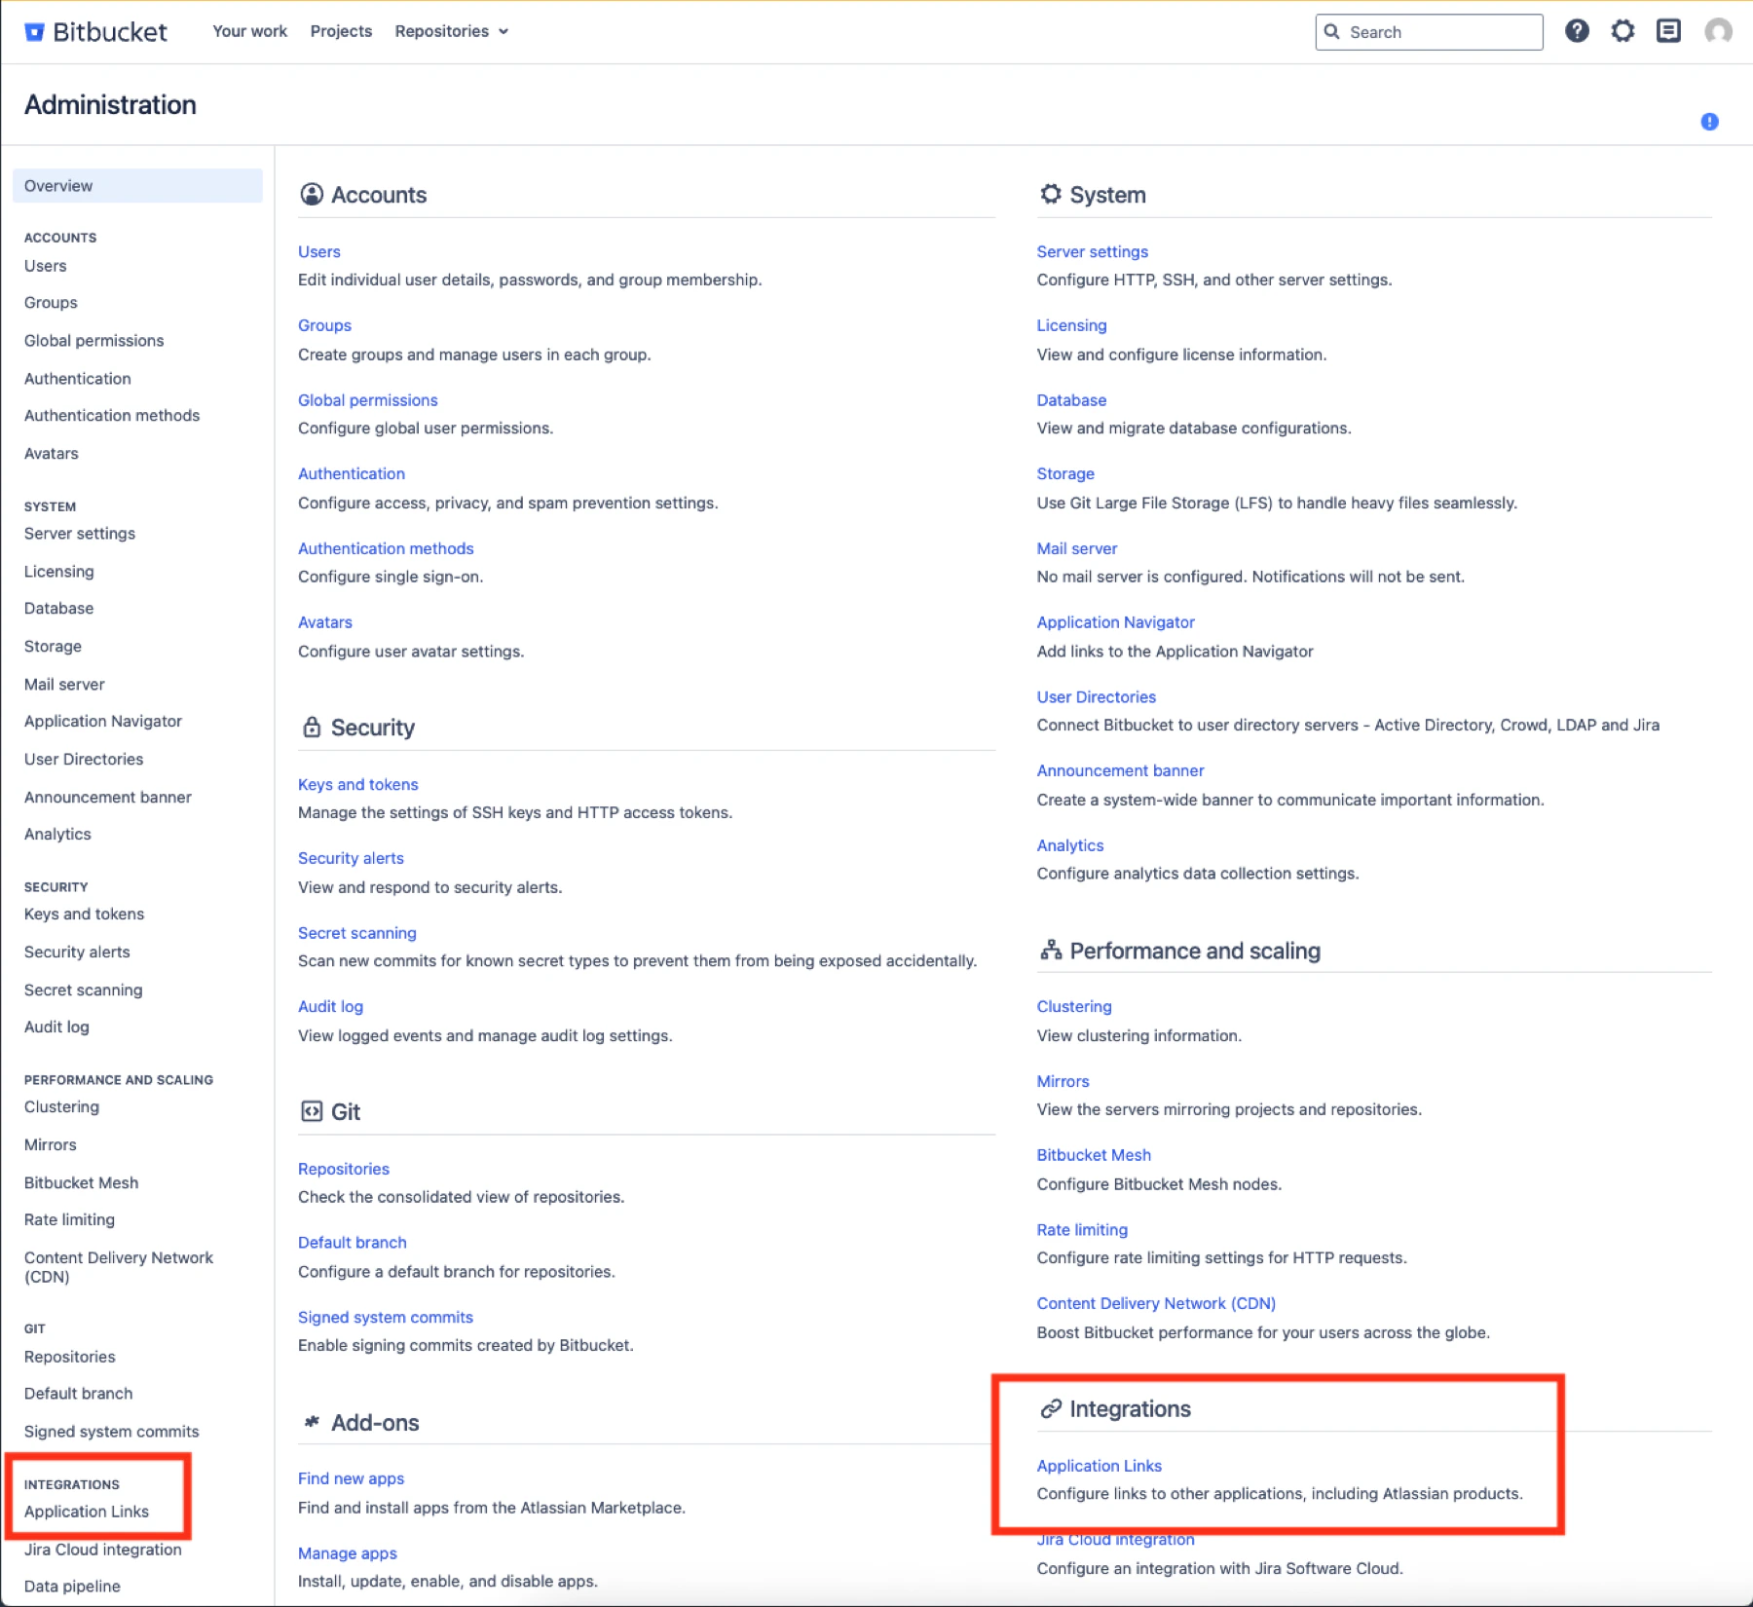Select Mail server in the sidebar
This screenshot has width=1753, height=1607.
(64, 684)
